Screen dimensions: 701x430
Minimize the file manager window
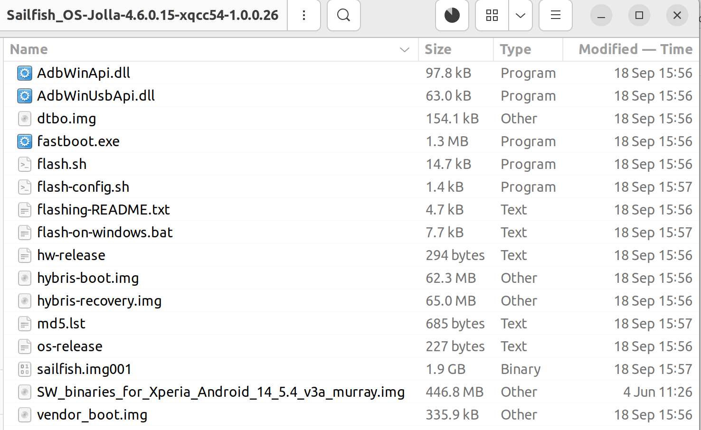(x=601, y=16)
